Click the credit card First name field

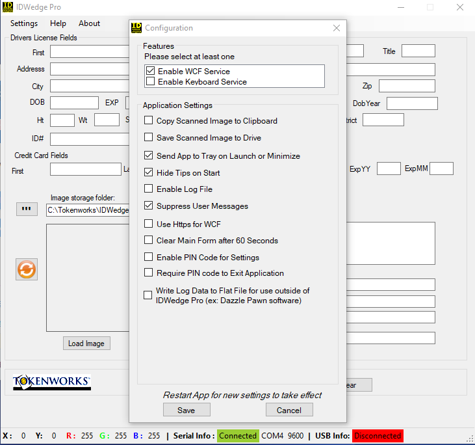86,169
